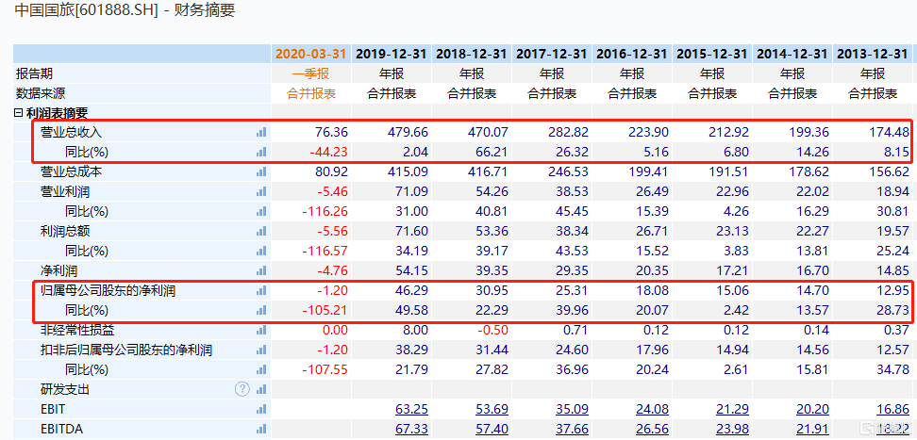Select the 2019-12-31 column header
The image size is (917, 440).
tap(392, 54)
